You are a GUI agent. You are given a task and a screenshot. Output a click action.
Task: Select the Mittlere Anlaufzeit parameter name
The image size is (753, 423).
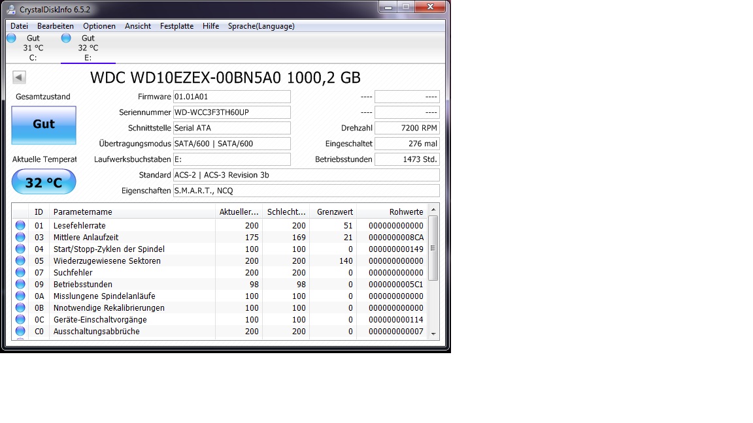coord(86,237)
